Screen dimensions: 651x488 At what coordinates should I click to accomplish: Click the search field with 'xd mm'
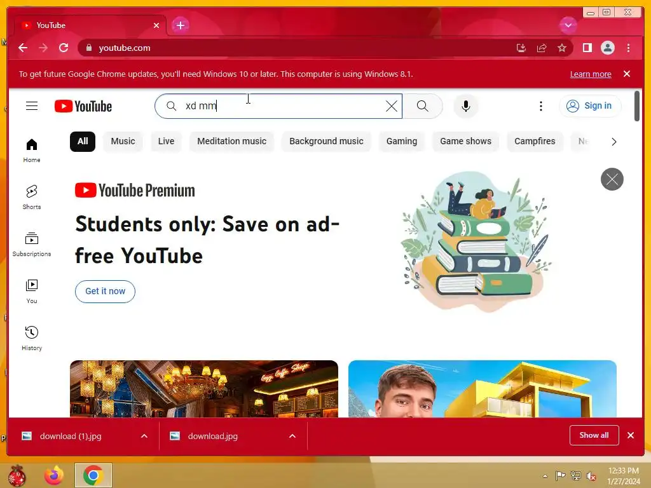pos(278,106)
